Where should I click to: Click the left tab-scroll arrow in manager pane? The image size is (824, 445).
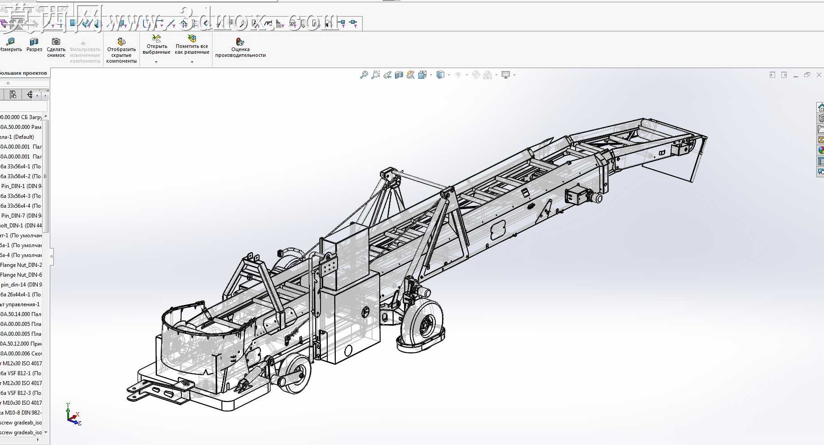(38, 95)
